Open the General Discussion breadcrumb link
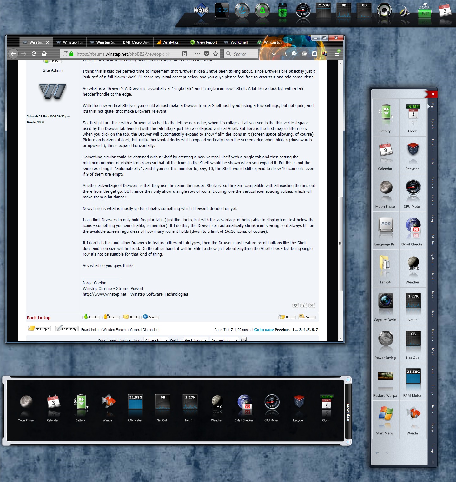The height and width of the screenshot is (482, 456). [144, 330]
